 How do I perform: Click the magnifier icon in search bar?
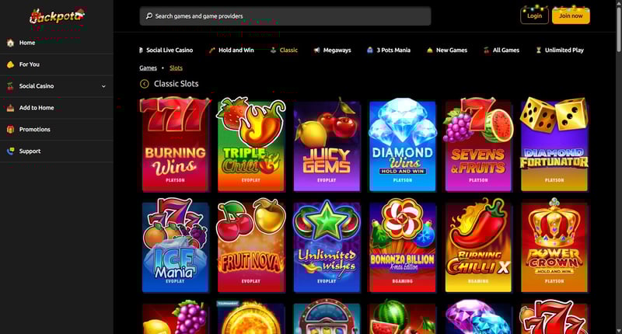point(149,16)
